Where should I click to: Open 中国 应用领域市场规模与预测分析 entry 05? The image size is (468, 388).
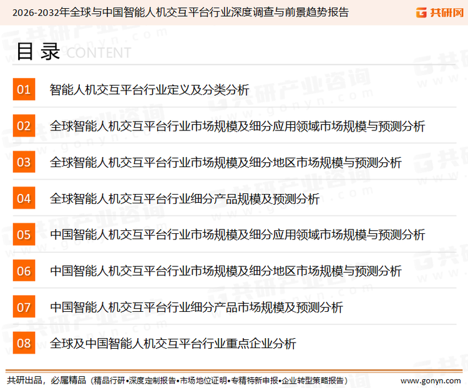238,235
